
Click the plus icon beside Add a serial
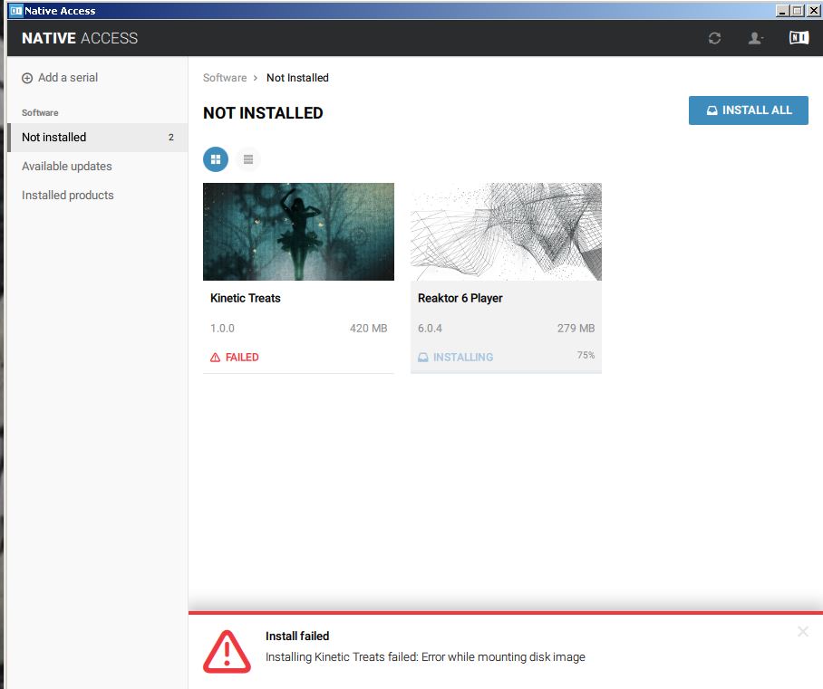click(27, 78)
